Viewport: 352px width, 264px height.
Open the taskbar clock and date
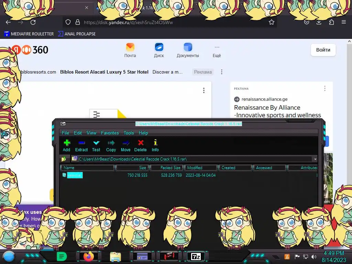pyautogui.click(x=334, y=256)
